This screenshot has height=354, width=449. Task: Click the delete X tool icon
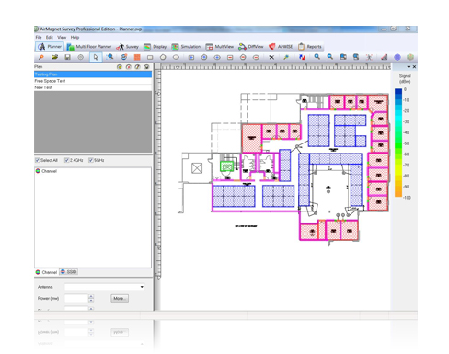(271, 57)
